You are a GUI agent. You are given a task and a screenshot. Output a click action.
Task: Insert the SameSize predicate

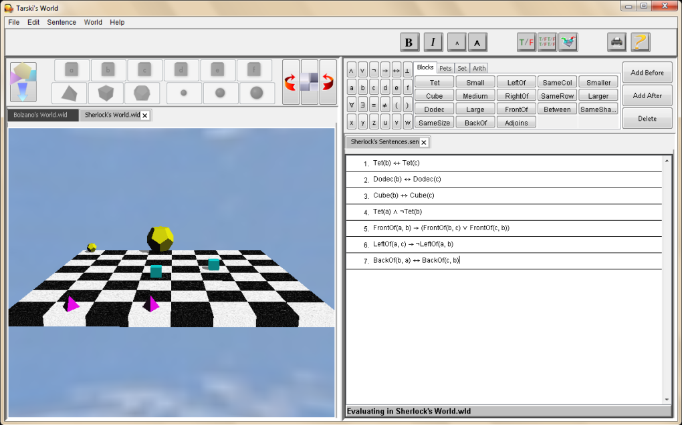click(x=435, y=123)
